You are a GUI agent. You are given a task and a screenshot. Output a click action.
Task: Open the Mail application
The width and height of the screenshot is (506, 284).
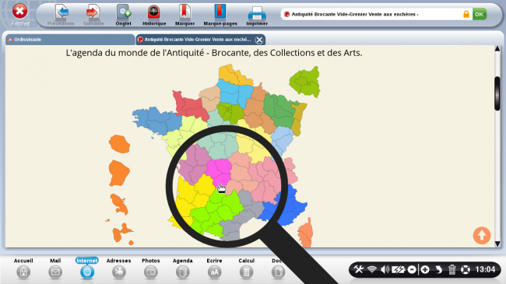(55, 268)
